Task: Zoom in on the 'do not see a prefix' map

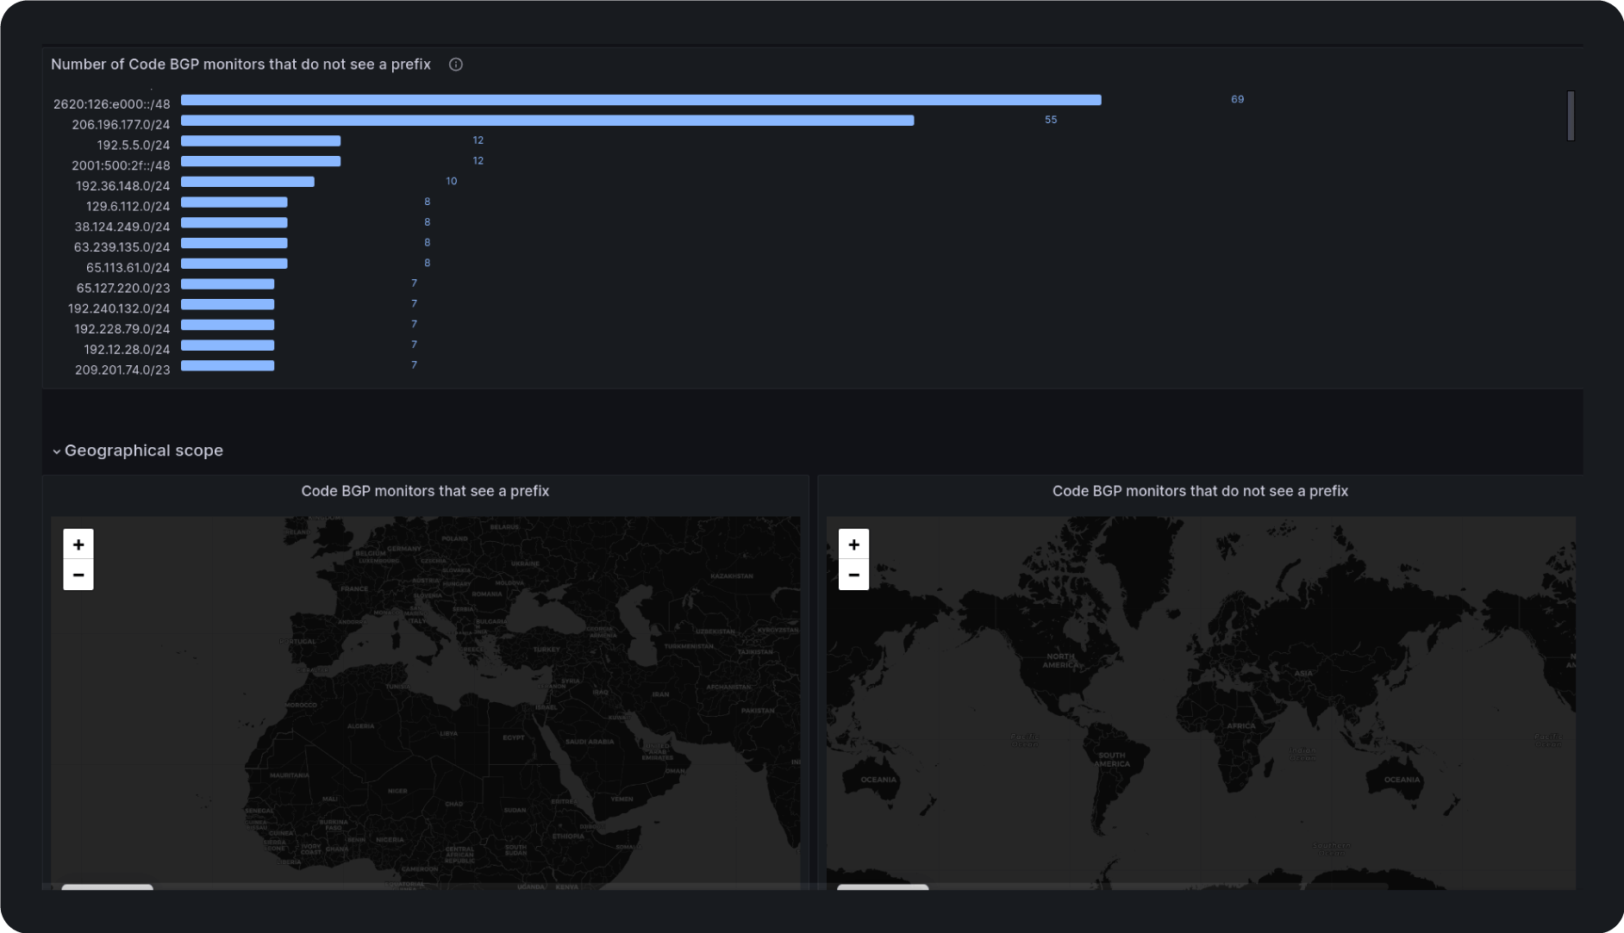Action: pyautogui.click(x=853, y=544)
